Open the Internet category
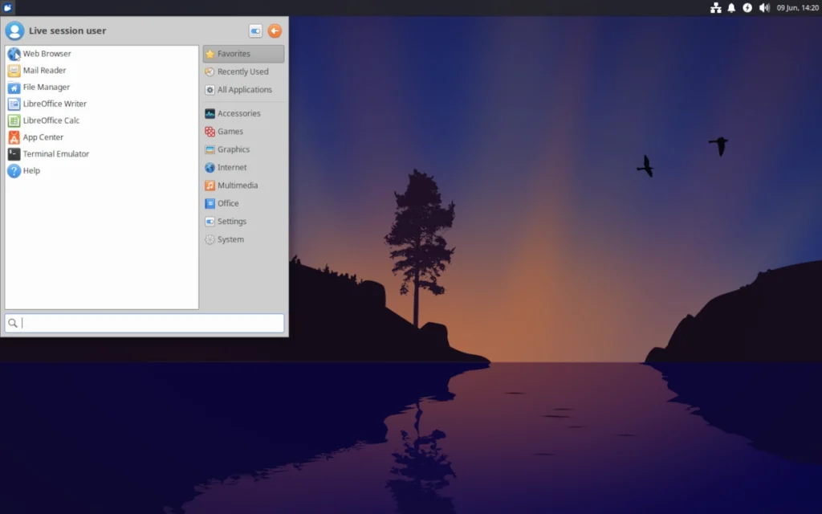The width and height of the screenshot is (822, 514). point(244,167)
